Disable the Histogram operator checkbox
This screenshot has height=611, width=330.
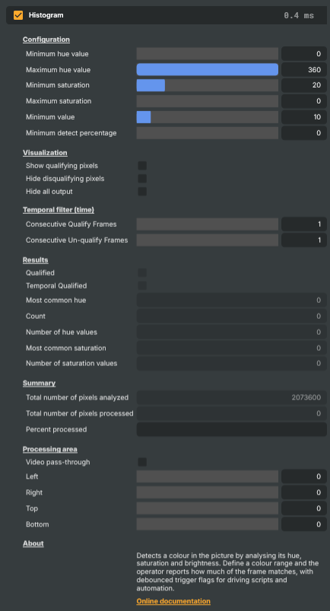pos(18,15)
